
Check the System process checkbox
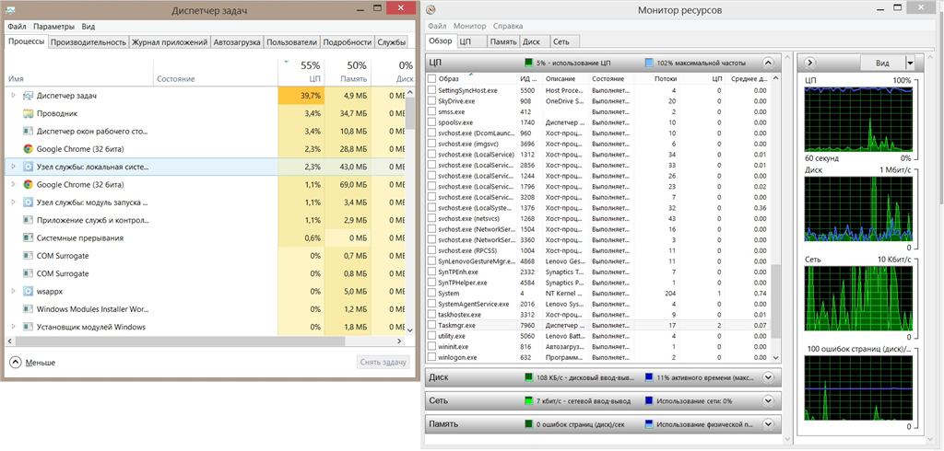[x=431, y=293]
